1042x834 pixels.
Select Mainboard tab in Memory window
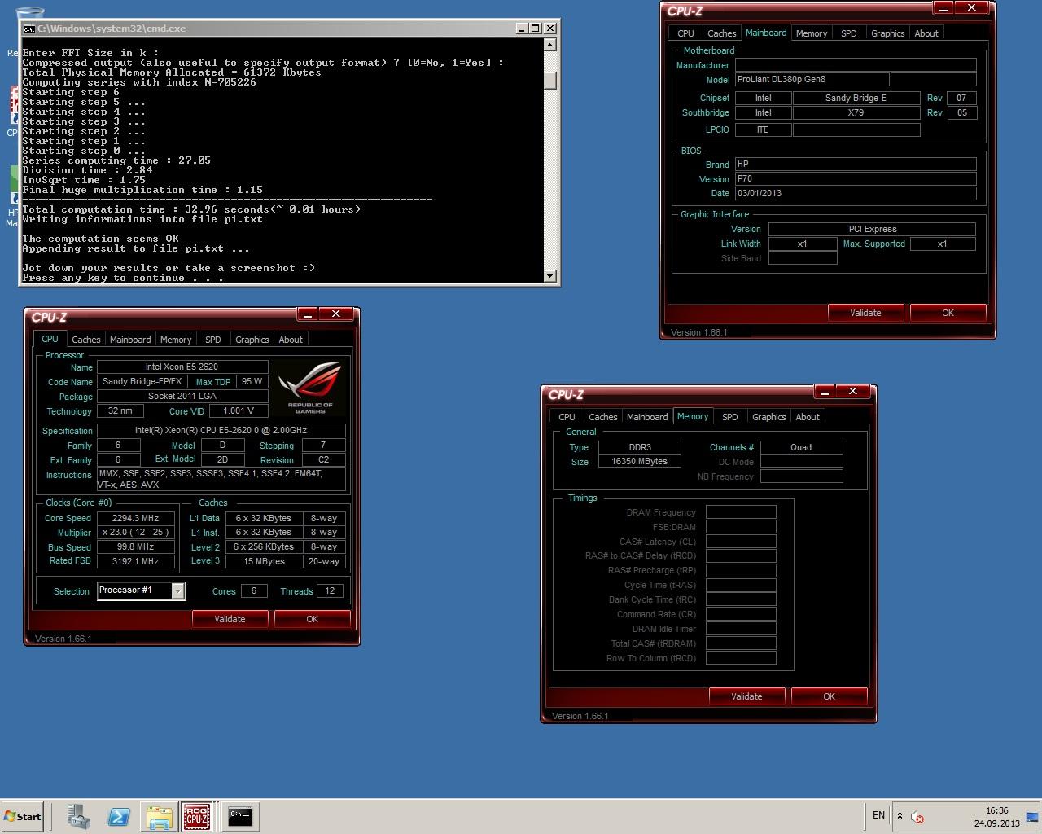tap(647, 417)
